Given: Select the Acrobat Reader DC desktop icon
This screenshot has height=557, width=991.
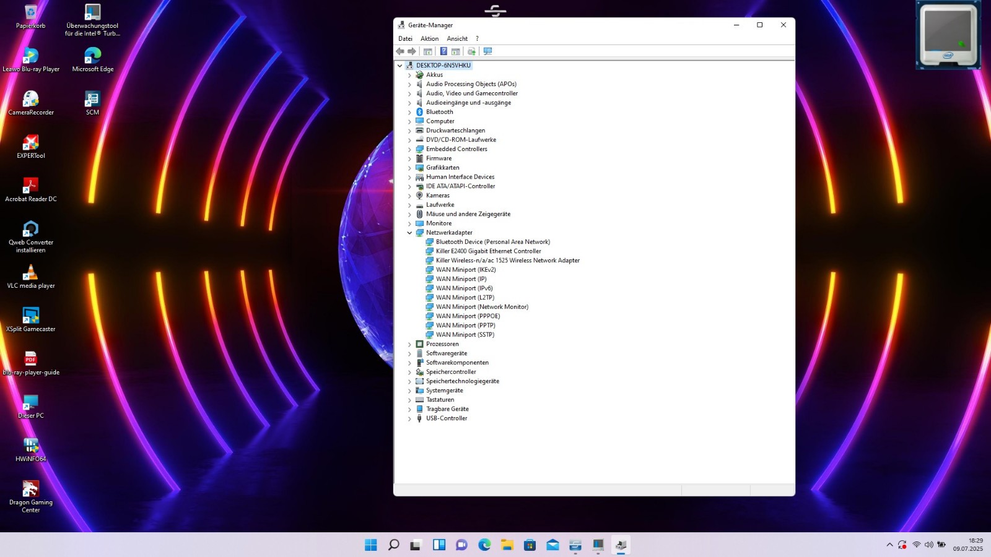Looking at the screenshot, I should point(31,190).
